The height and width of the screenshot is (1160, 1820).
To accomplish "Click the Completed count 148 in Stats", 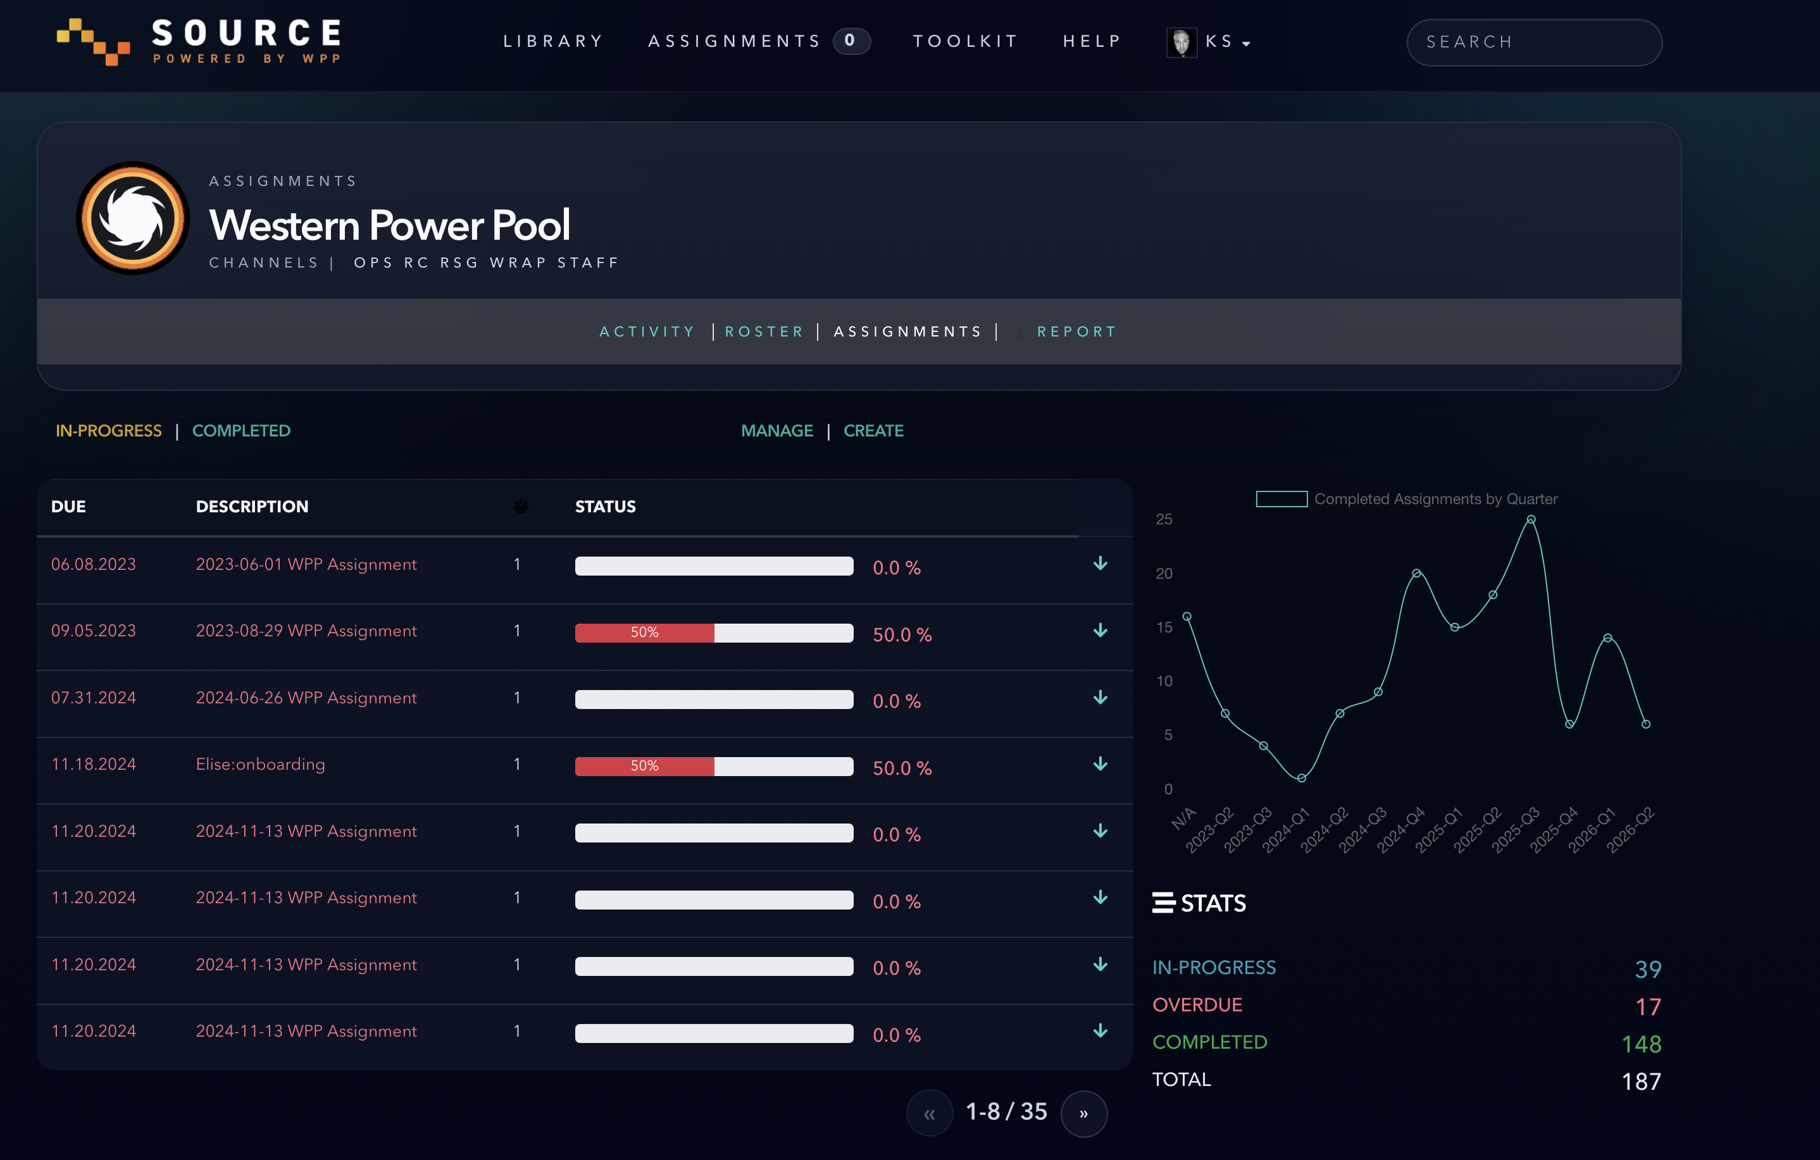I will click(x=1642, y=1044).
